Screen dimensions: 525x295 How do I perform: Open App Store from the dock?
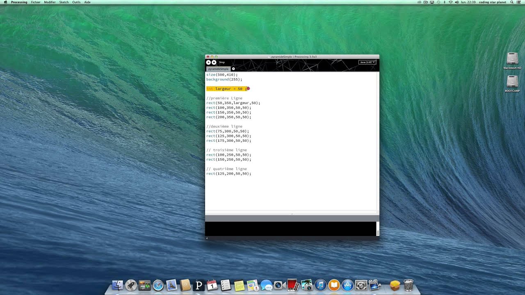[x=347, y=285]
